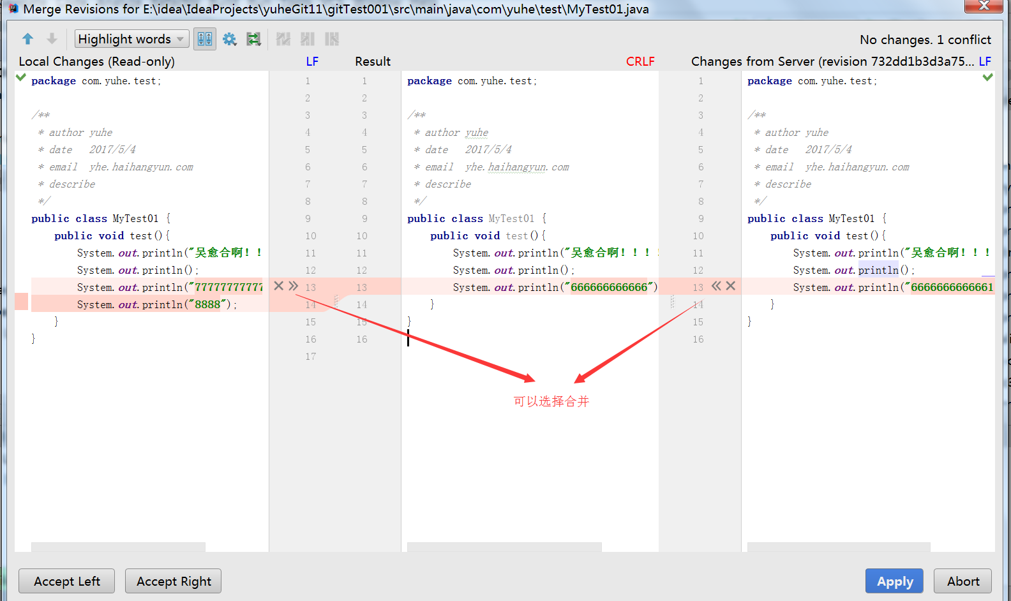Screen dimensions: 1011x601
Task: Apply non-conflicting changes from right icon
Action: tap(332, 39)
